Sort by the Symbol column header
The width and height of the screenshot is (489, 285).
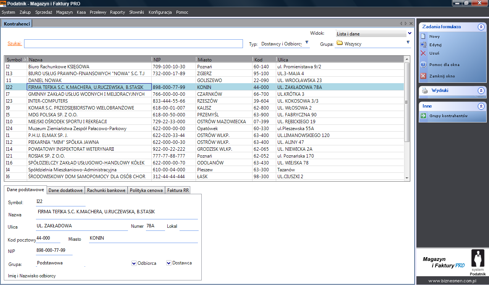[x=16, y=60]
